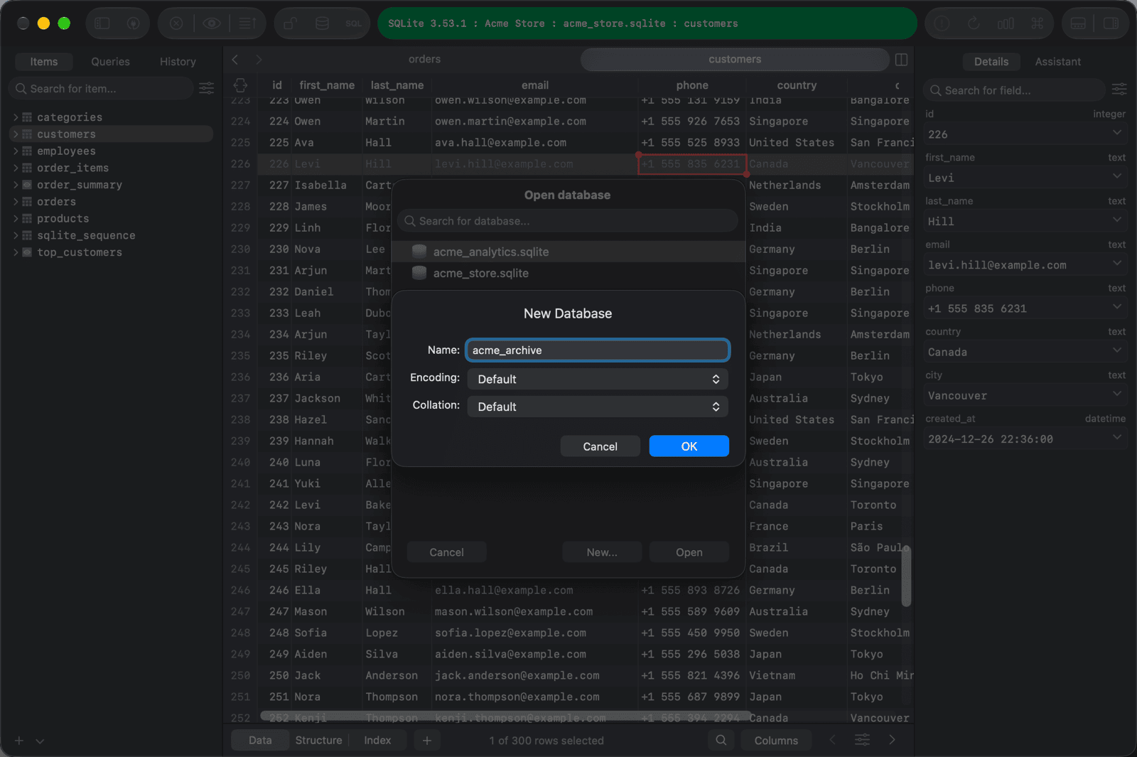1137x757 pixels.
Task: Switch to the Queries tab
Action: click(x=110, y=62)
